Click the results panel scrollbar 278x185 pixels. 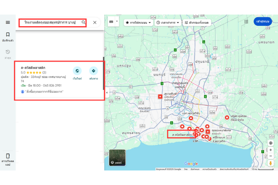click(103, 73)
